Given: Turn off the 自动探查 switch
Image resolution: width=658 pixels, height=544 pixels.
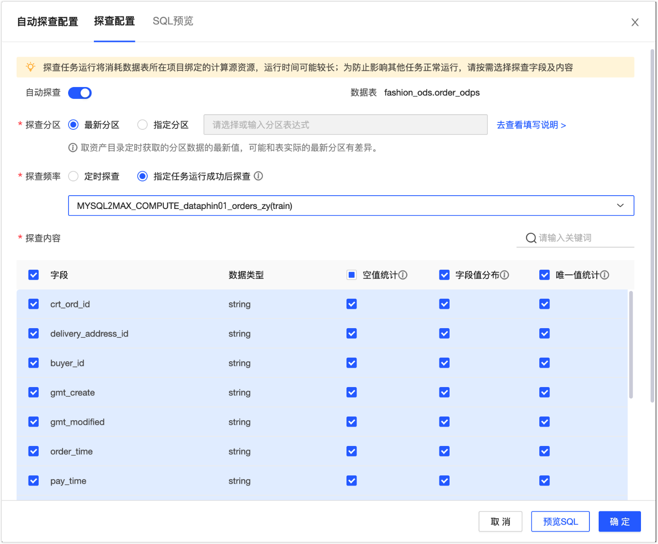Looking at the screenshot, I should pyautogui.click(x=80, y=93).
